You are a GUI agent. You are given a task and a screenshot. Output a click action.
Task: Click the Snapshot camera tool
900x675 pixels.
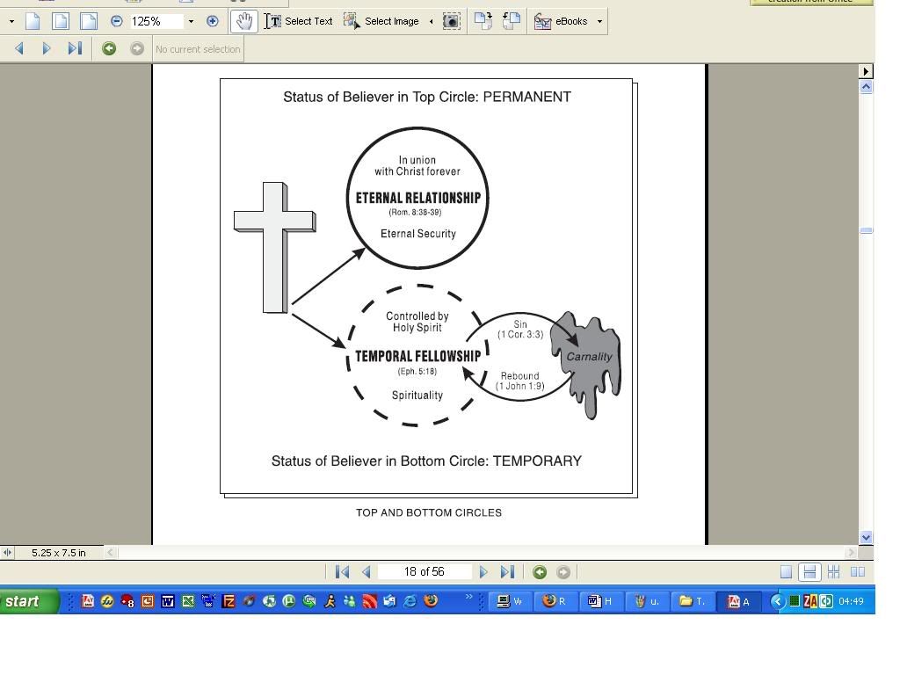pyautogui.click(x=451, y=21)
